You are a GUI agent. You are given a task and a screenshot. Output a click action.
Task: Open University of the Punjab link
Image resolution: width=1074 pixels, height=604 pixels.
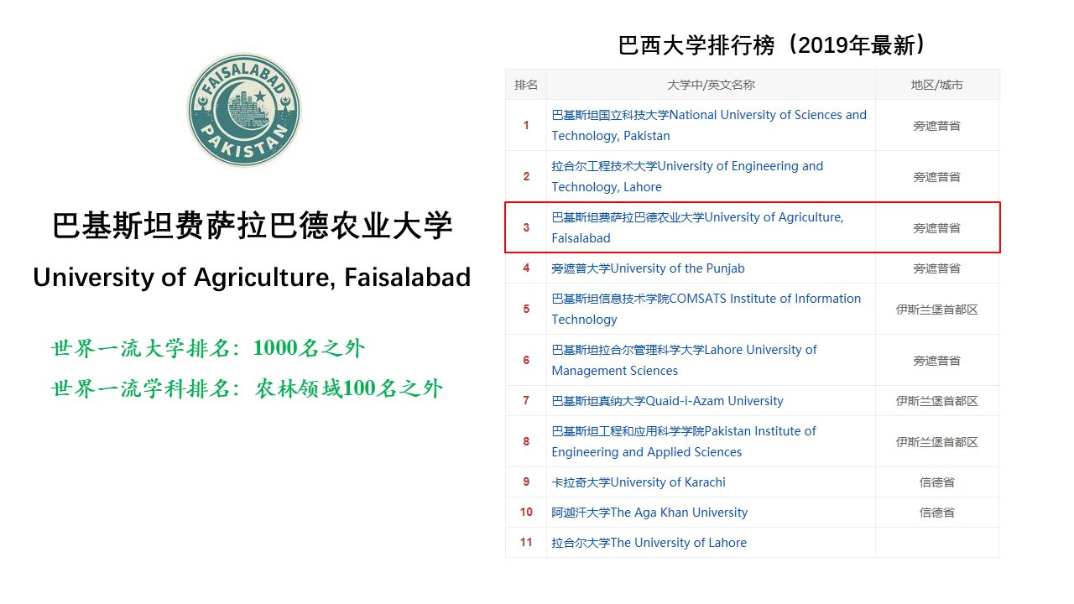point(648,268)
